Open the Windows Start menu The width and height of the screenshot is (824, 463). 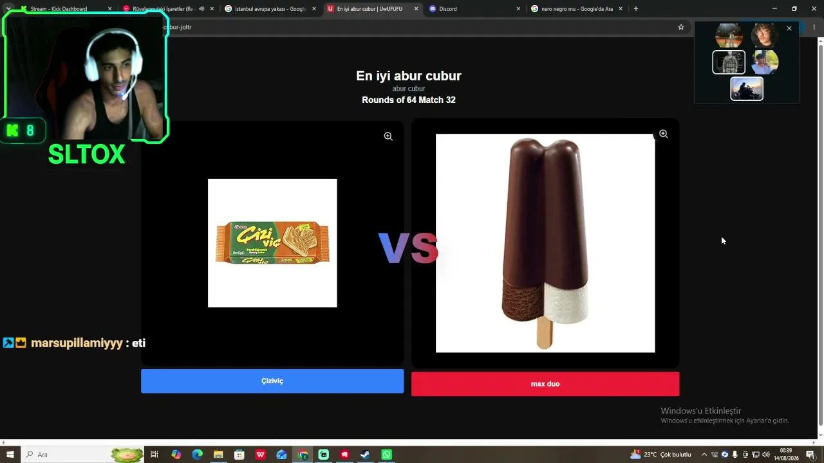point(10,455)
